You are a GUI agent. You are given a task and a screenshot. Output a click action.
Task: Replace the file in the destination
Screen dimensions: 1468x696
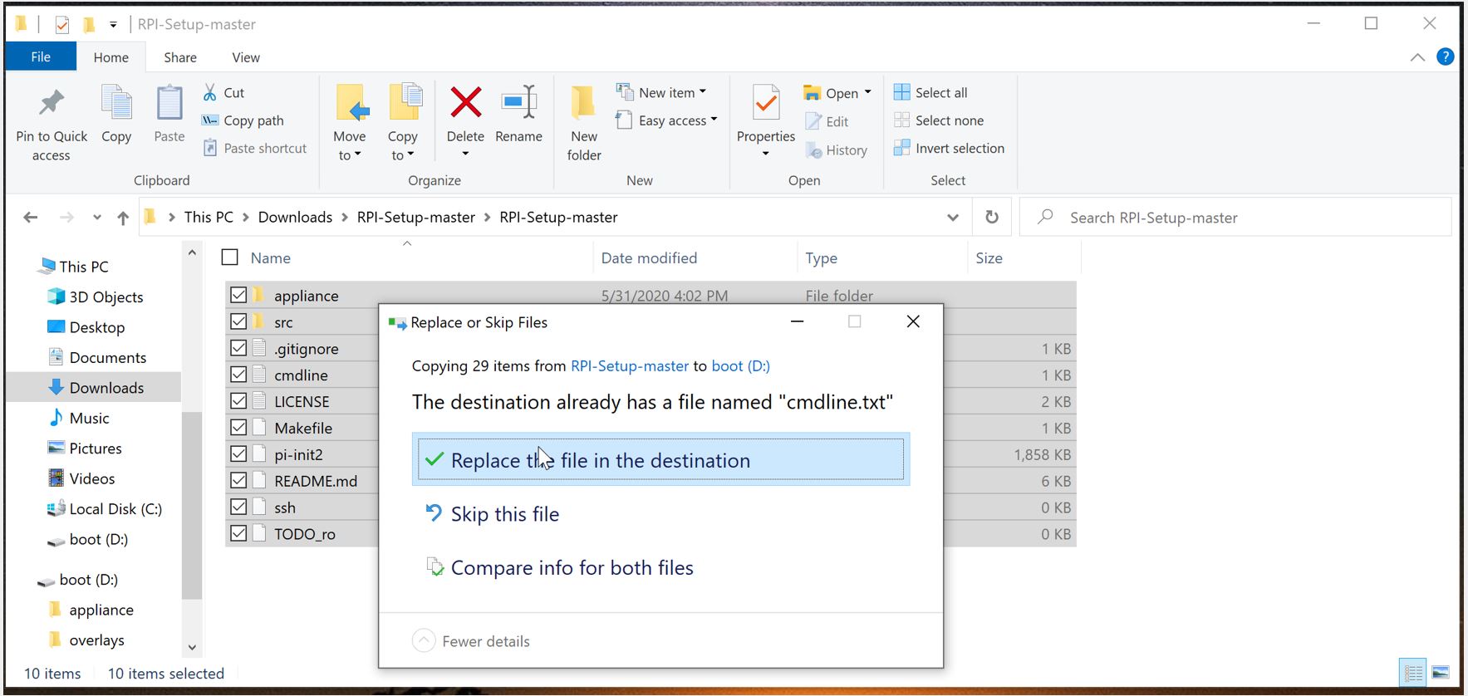point(660,459)
